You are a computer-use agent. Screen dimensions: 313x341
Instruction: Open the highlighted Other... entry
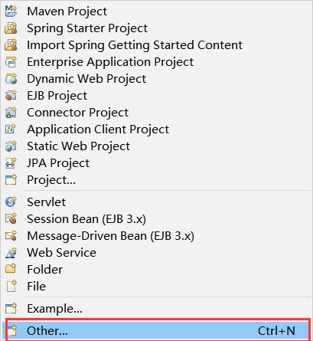156,330
